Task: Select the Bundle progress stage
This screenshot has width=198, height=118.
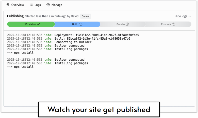Action: coord(123,24)
